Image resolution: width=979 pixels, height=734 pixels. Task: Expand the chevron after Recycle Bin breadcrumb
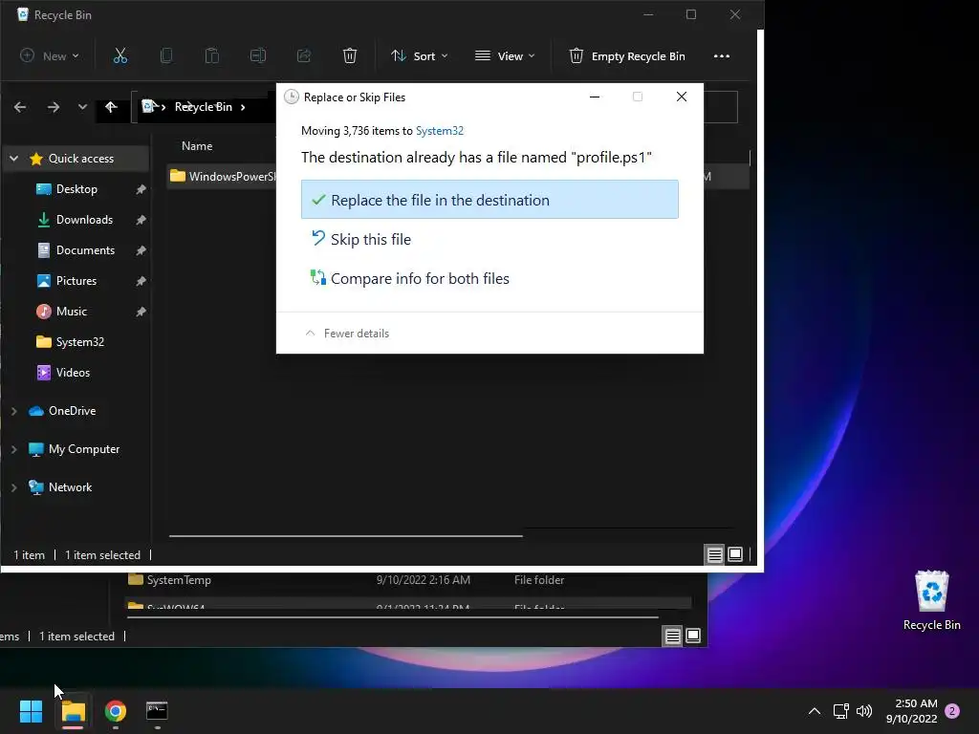click(x=243, y=107)
